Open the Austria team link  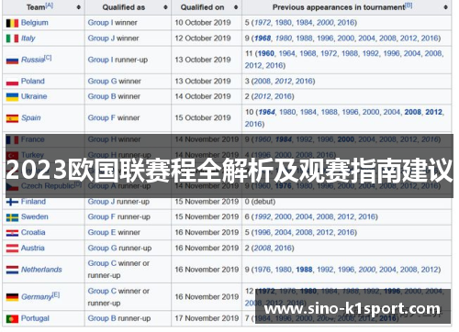point(33,248)
